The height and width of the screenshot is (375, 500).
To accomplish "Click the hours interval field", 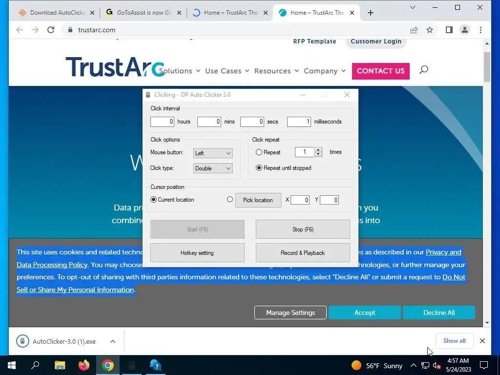I will (162, 122).
